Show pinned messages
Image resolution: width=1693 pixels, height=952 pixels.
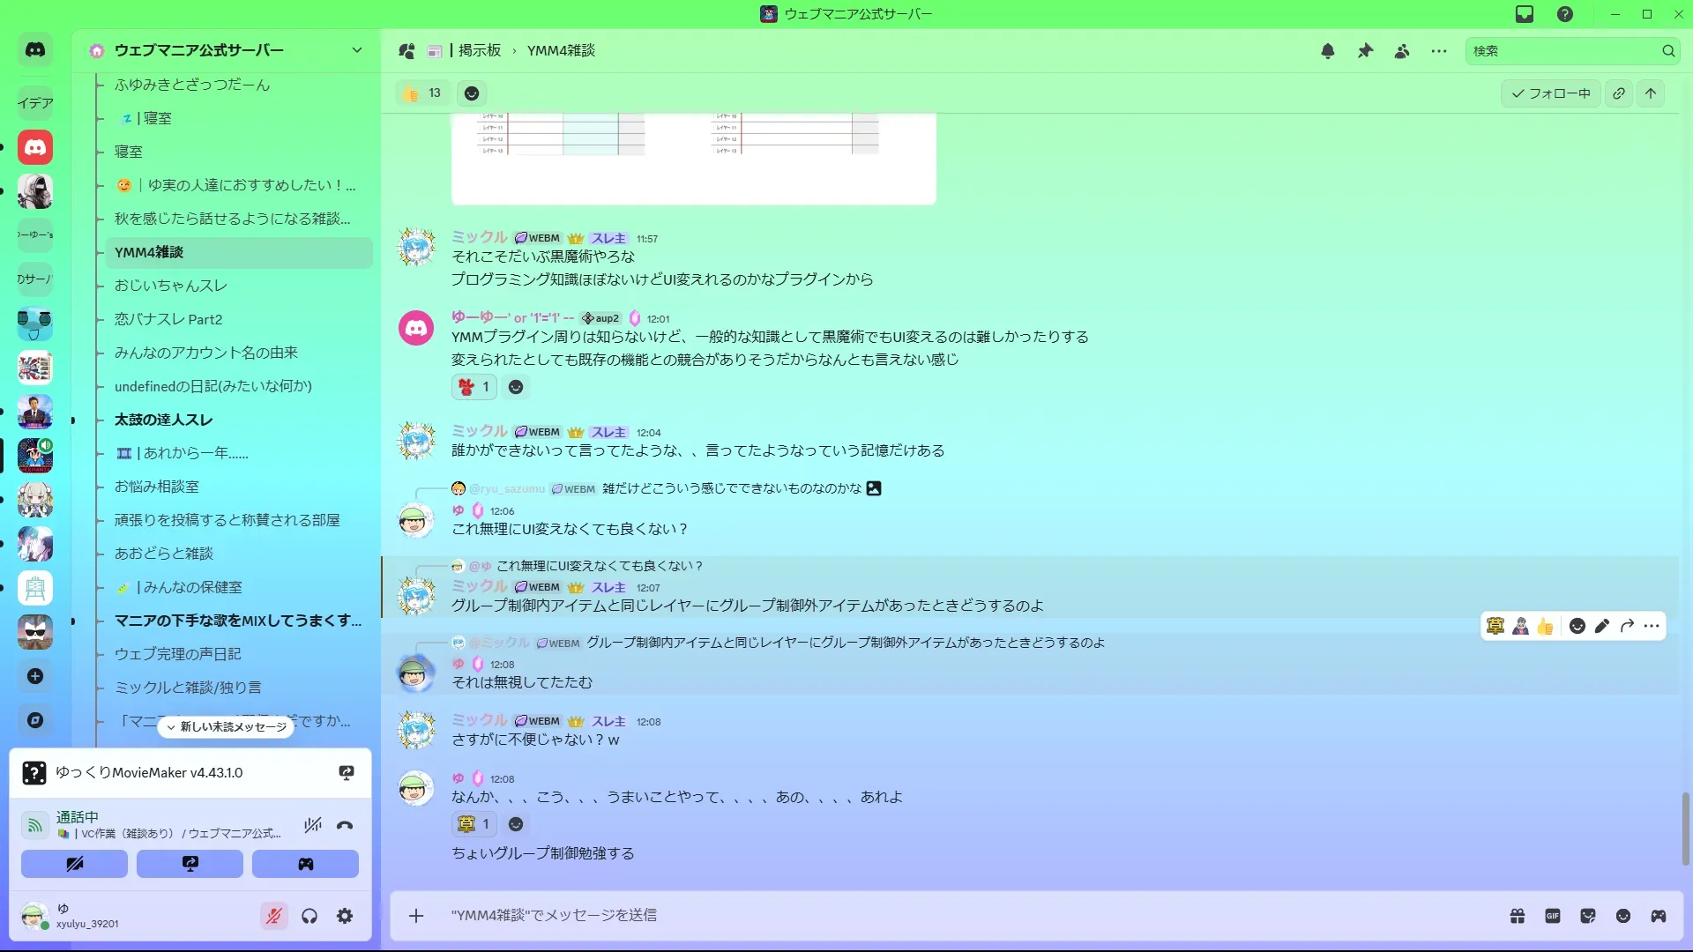pyautogui.click(x=1365, y=51)
